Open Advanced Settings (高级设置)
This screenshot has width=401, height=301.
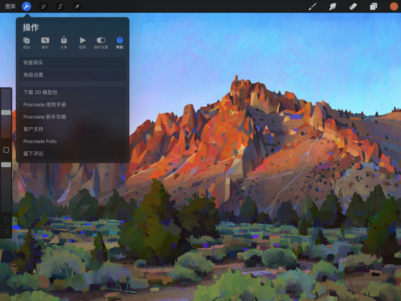pyautogui.click(x=72, y=75)
